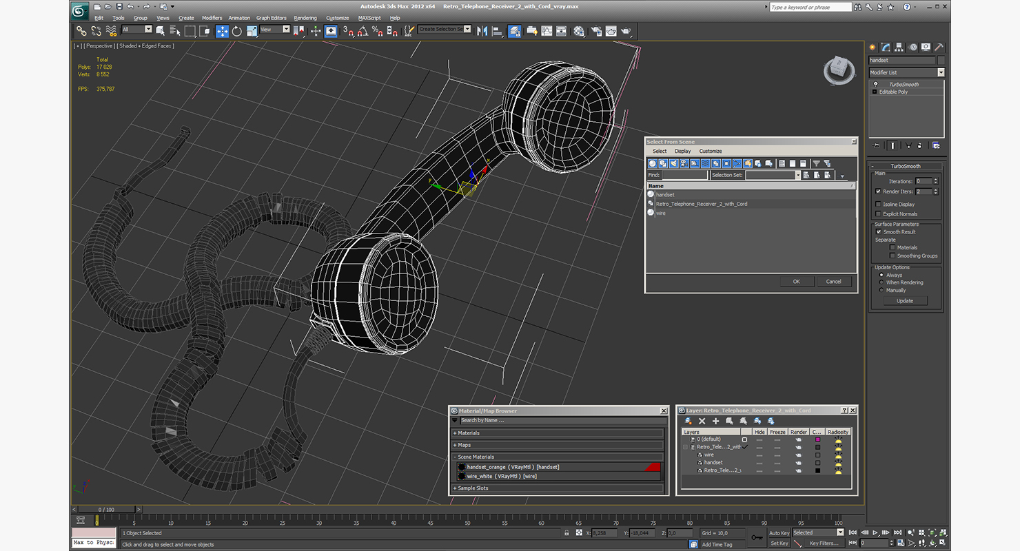Image resolution: width=1020 pixels, height=551 pixels.
Task: Toggle the Render Iters checkbox
Action: [878, 191]
